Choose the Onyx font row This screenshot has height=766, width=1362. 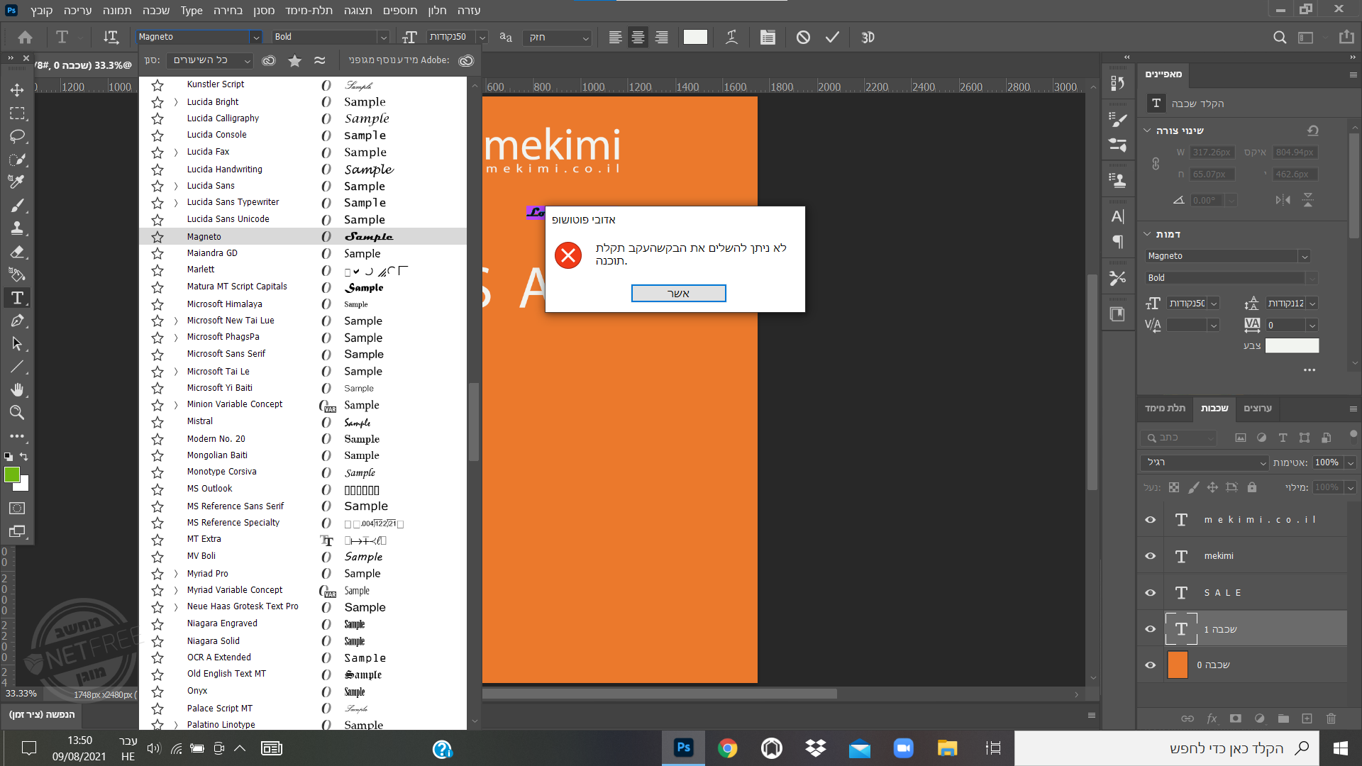click(303, 692)
